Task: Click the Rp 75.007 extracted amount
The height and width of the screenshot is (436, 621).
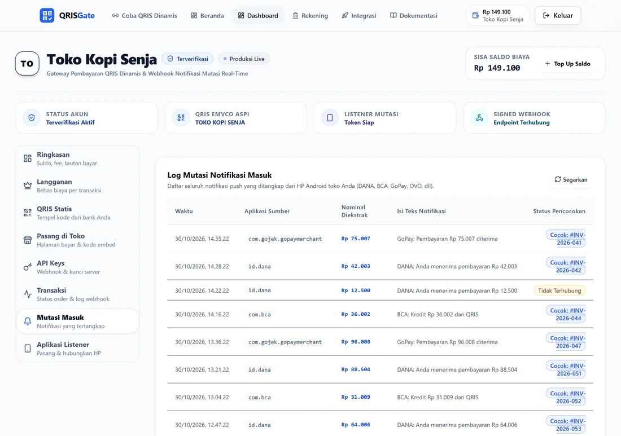Action: pos(356,239)
